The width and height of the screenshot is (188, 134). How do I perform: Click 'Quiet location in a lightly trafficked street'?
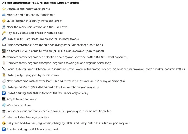coord(34,21)
